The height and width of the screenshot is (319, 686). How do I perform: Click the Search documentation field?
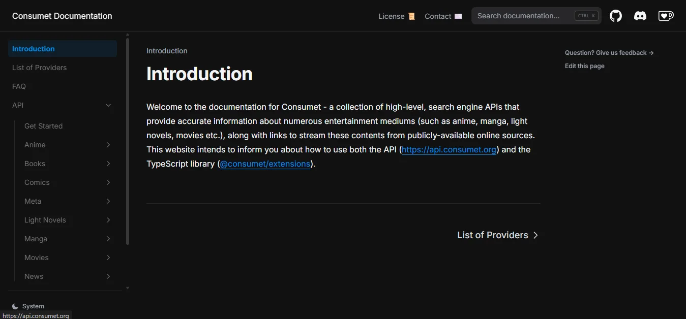(x=524, y=16)
